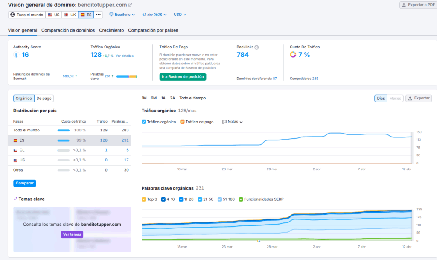The height and width of the screenshot is (260, 437).
Task: Open the Escritorio device dropdown
Action: click(x=122, y=15)
